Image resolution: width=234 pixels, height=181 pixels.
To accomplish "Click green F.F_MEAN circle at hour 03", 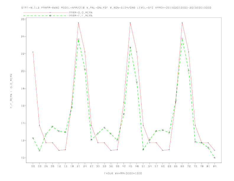I will 39,151.
